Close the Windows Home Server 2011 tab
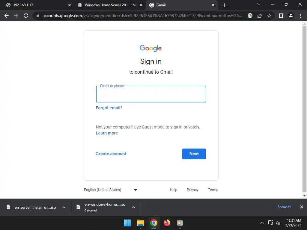The height and width of the screenshot is (230, 307). tap(141, 5)
